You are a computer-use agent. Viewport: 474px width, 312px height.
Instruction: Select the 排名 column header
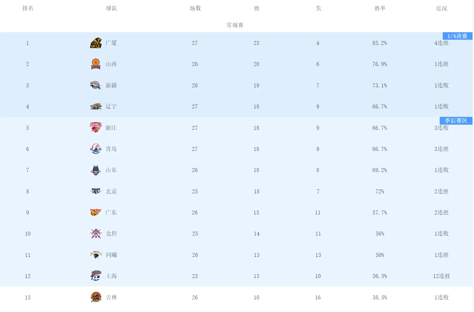28,8
